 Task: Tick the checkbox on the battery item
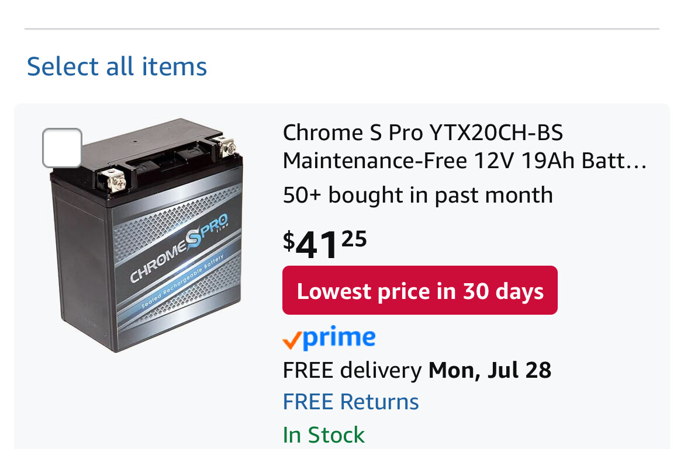coord(61,148)
